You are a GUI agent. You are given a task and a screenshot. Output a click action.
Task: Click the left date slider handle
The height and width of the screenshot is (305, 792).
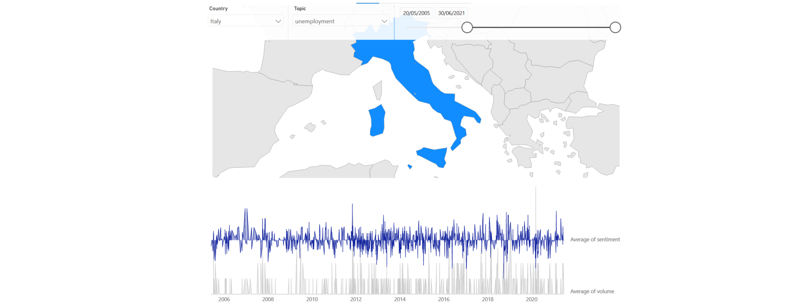(467, 28)
